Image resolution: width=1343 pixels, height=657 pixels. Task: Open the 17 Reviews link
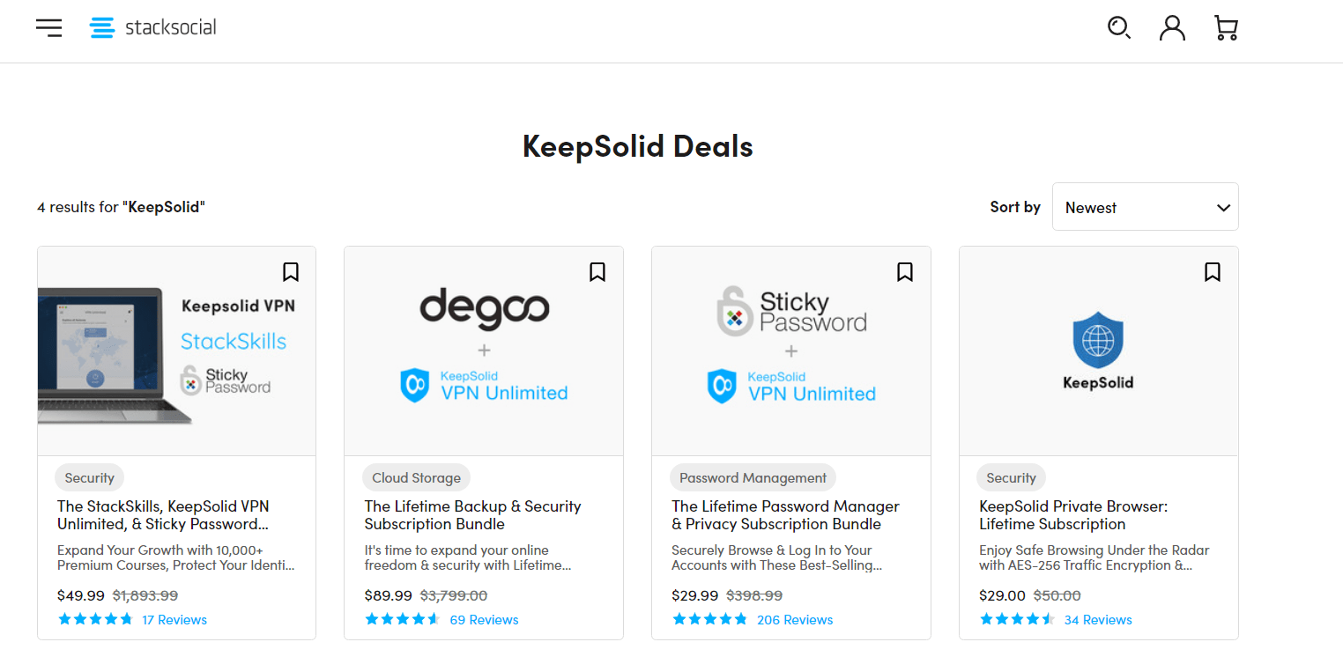coord(174,619)
